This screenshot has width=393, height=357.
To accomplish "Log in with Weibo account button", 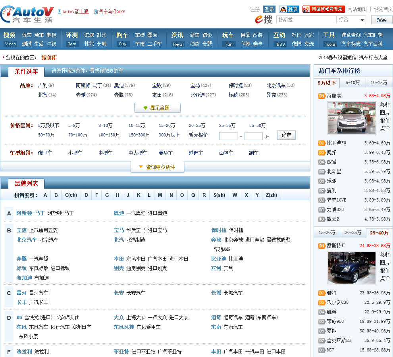I will click(323, 9).
